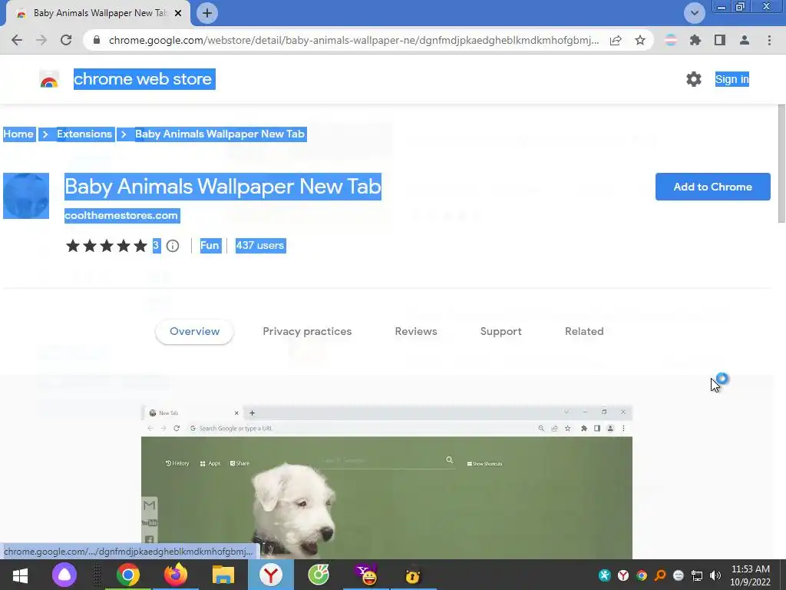Open the Windows Start menu
Image resolution: width=786 pixels, height=590 pixels.
(x=20, y=575)
